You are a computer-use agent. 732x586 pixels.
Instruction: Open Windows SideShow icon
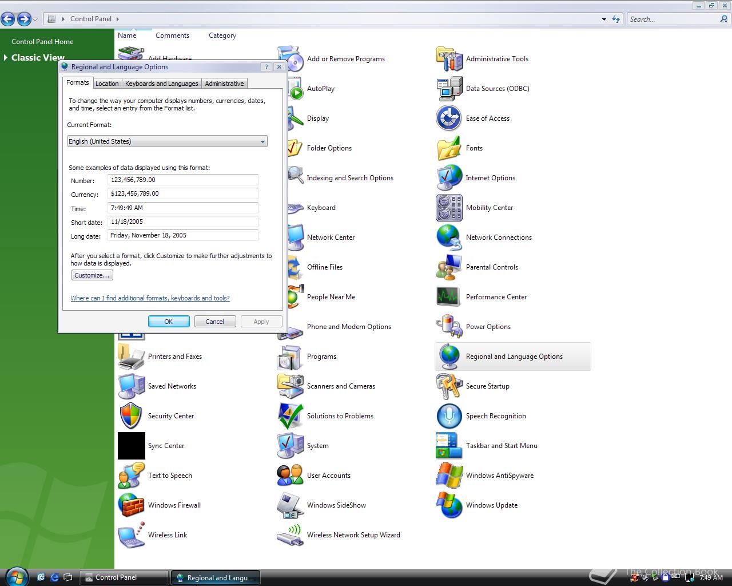tap(291, 505)
